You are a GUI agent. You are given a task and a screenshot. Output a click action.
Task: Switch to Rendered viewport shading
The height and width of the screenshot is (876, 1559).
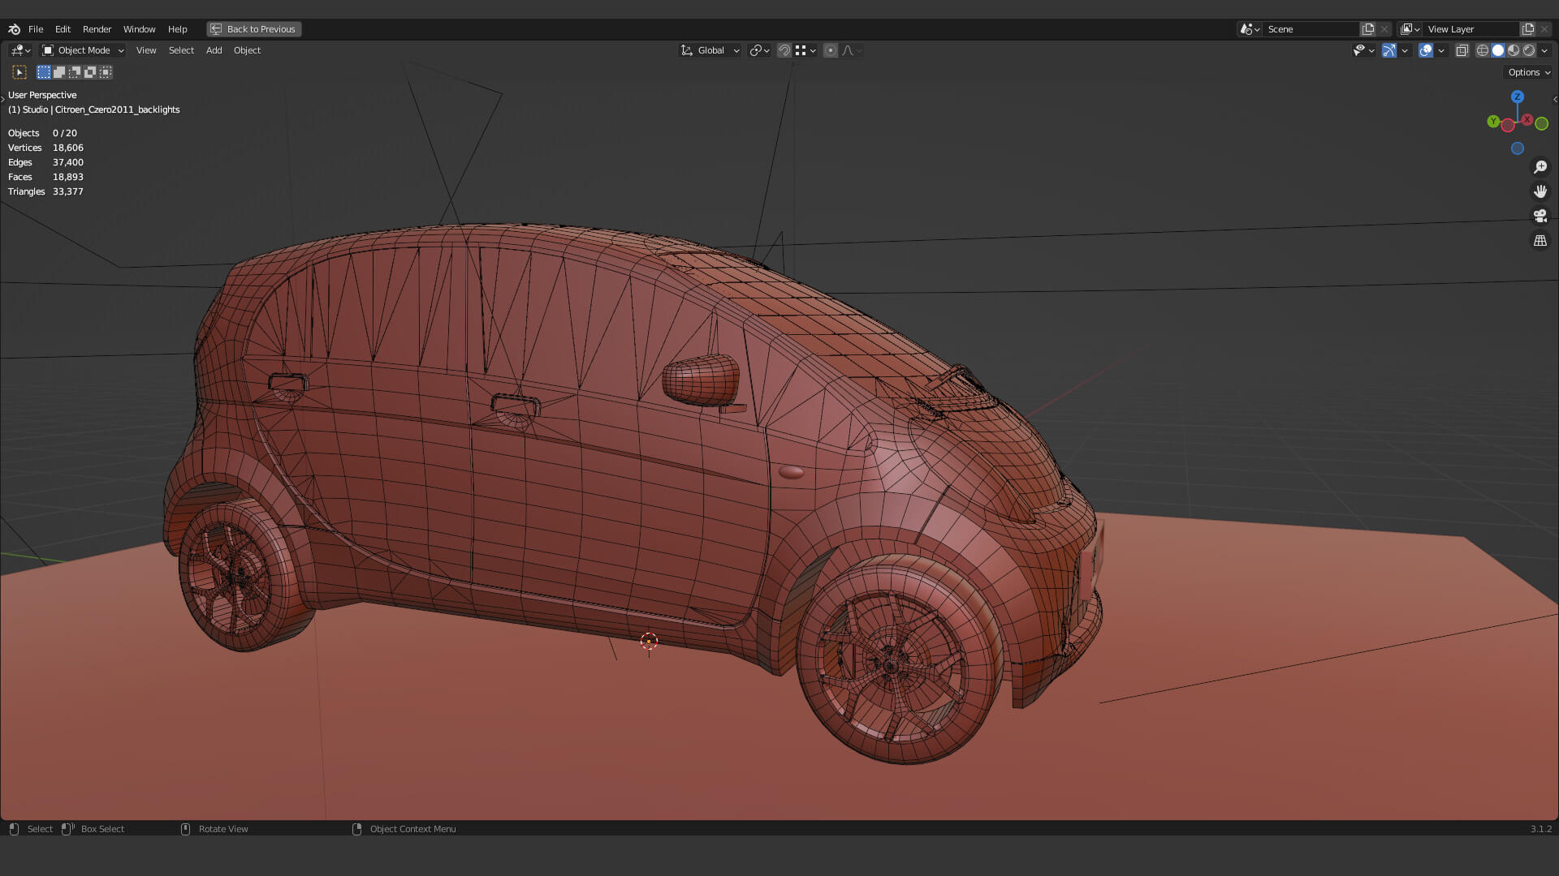(x=1529, y=50)
